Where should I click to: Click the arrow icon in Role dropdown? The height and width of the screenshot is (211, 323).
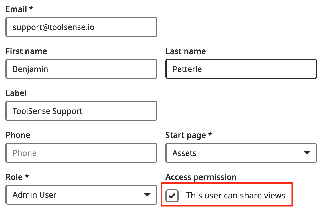coord(147,195)
